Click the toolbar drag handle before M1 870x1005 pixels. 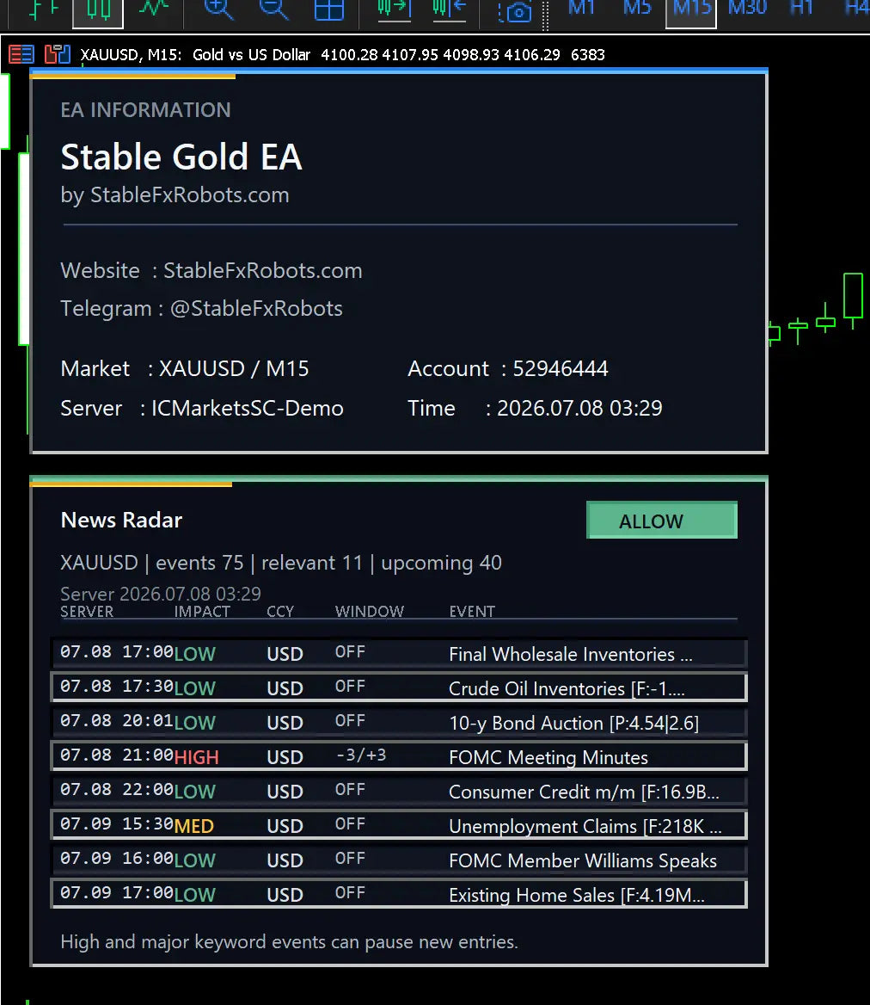point(545,14)
